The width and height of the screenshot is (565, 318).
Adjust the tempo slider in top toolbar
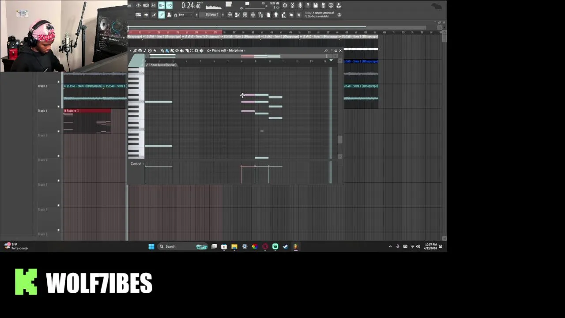(x=256, y=8)
